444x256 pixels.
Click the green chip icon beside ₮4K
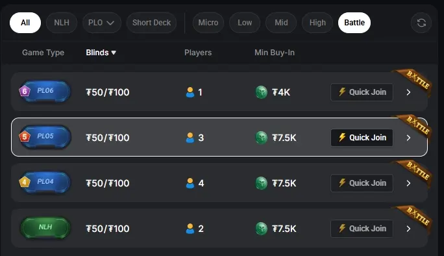[262, 92]
